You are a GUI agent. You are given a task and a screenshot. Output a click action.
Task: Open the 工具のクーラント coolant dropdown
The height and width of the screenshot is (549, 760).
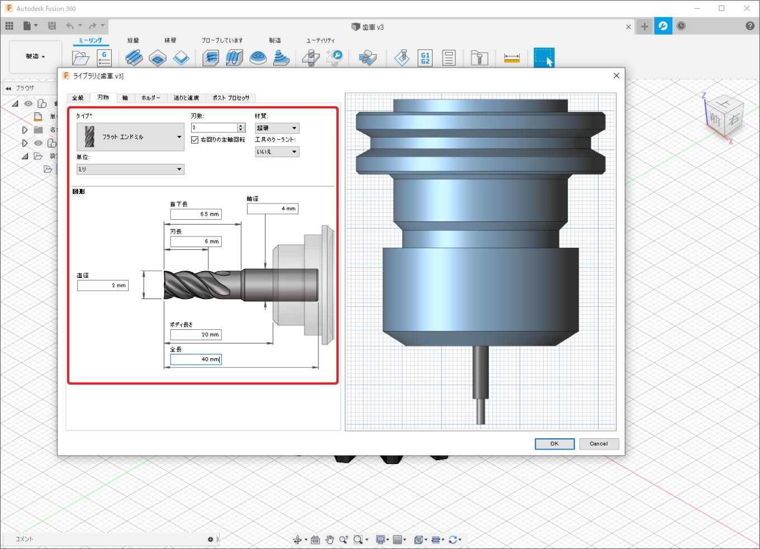point(277,152)
